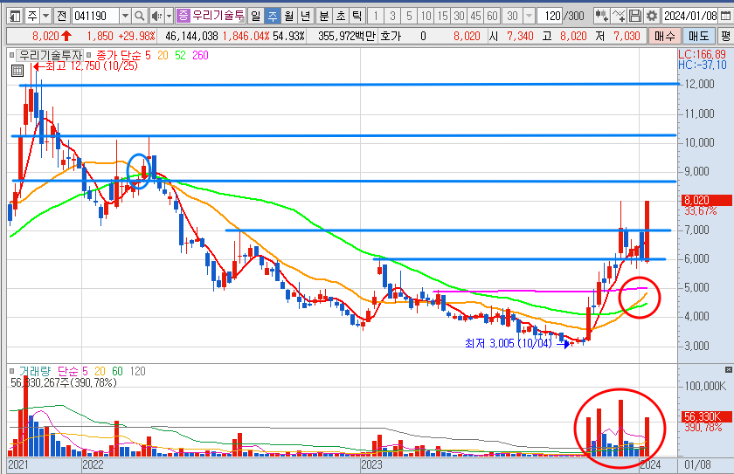Select the 1 interval button

[376, 17]
